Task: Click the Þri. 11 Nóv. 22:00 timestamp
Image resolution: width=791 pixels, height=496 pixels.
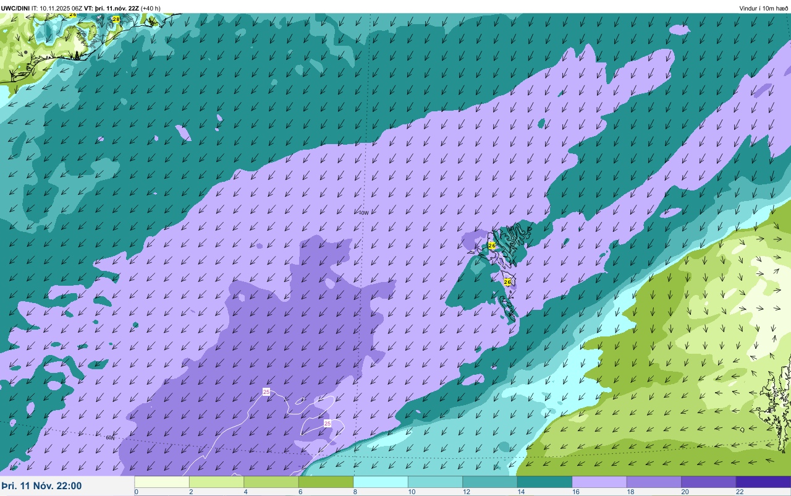Action: click(41, 486)
